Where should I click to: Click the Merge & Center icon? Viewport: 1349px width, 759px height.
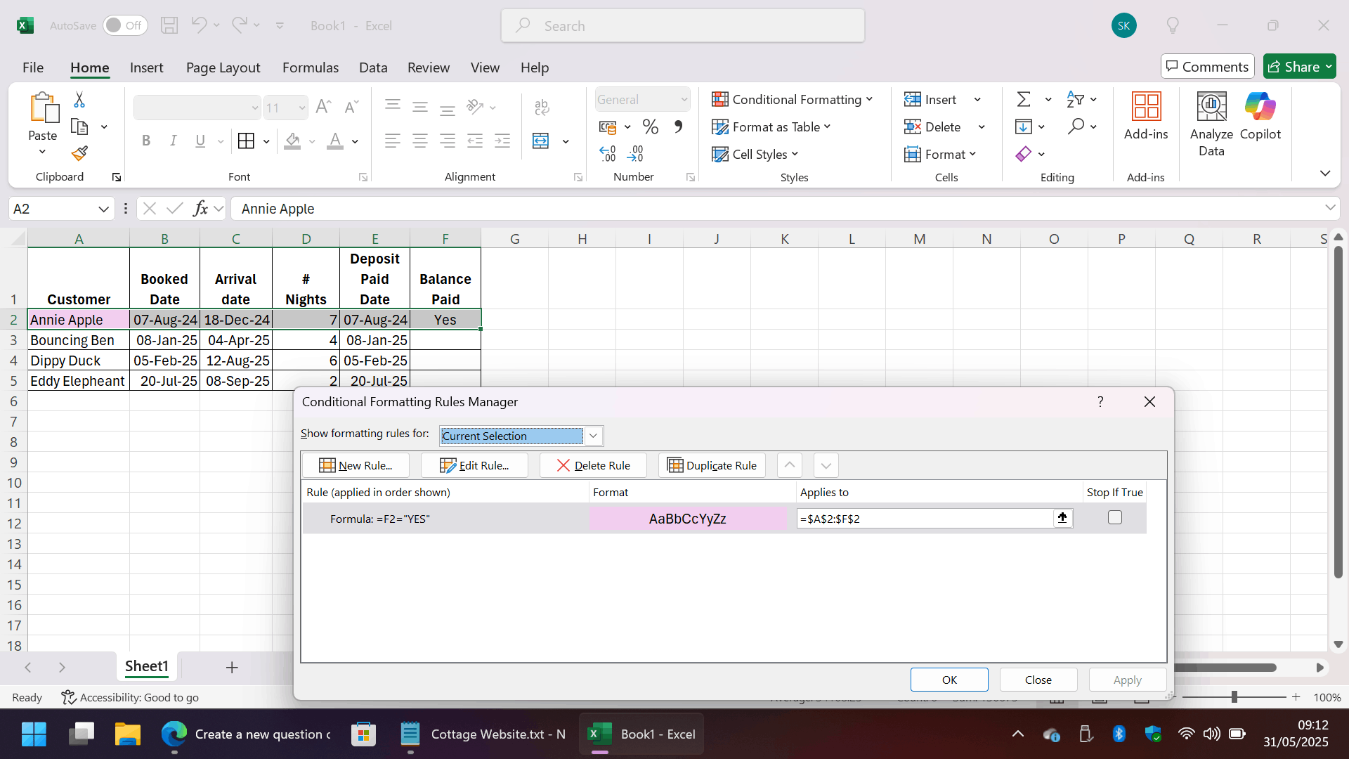coord(541,141)
